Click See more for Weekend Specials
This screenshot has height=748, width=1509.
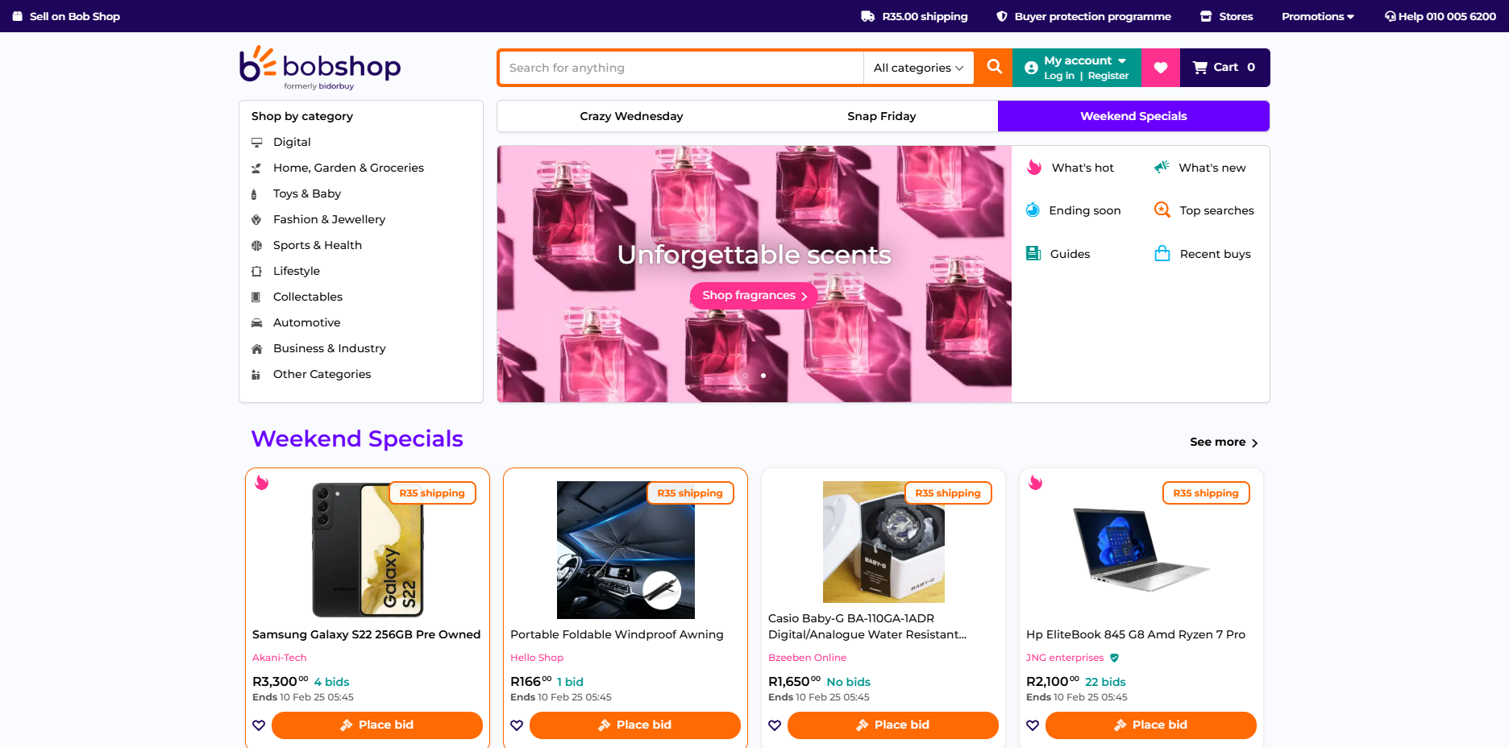1224,442
